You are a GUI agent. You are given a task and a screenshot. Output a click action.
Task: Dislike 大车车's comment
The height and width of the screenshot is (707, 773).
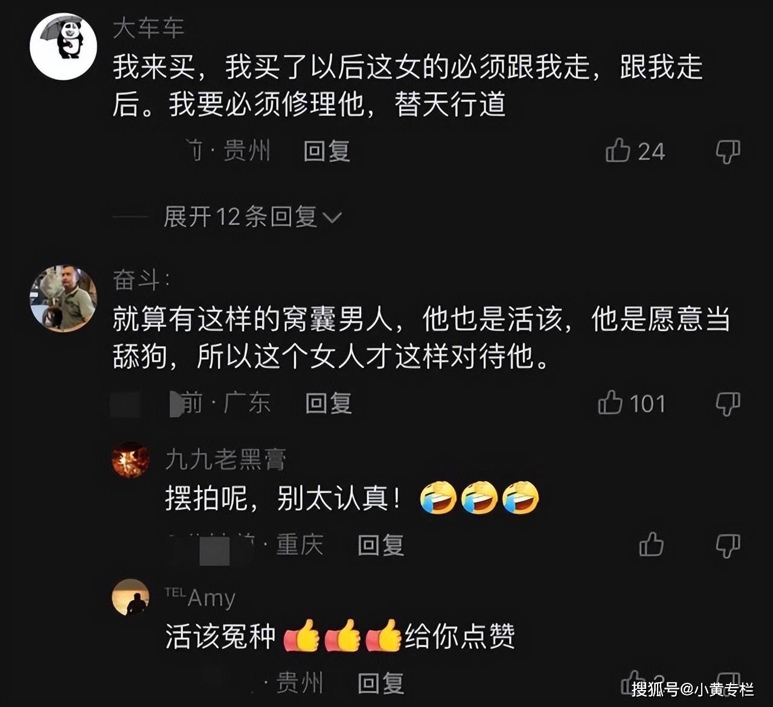728,152
